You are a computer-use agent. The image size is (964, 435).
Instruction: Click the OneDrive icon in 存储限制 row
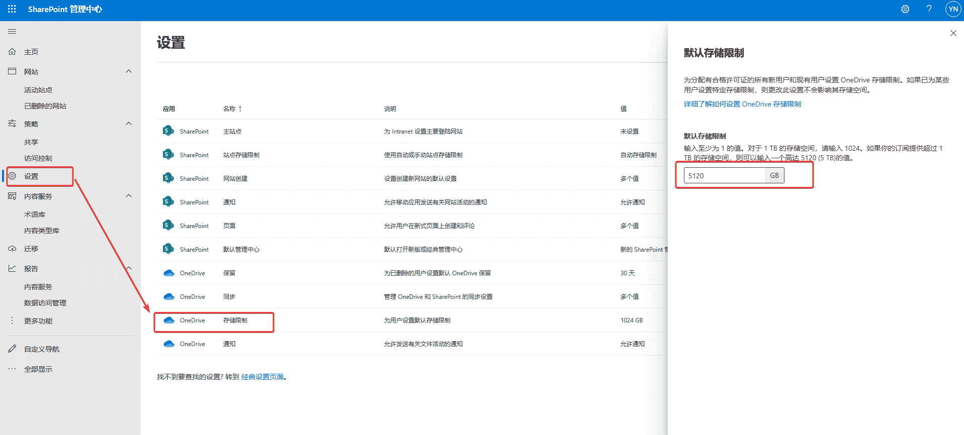[x=169, y=320]
